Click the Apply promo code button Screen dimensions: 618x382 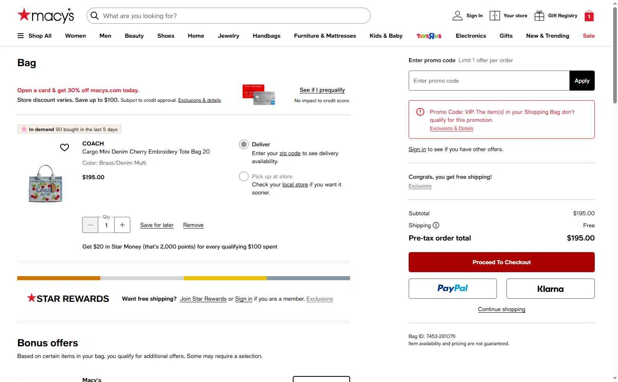[x=582, y=81]
